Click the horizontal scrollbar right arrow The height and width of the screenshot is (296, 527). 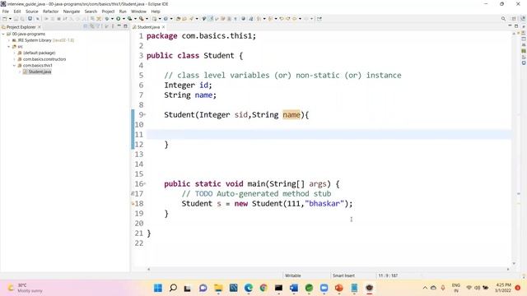point(508,269)
